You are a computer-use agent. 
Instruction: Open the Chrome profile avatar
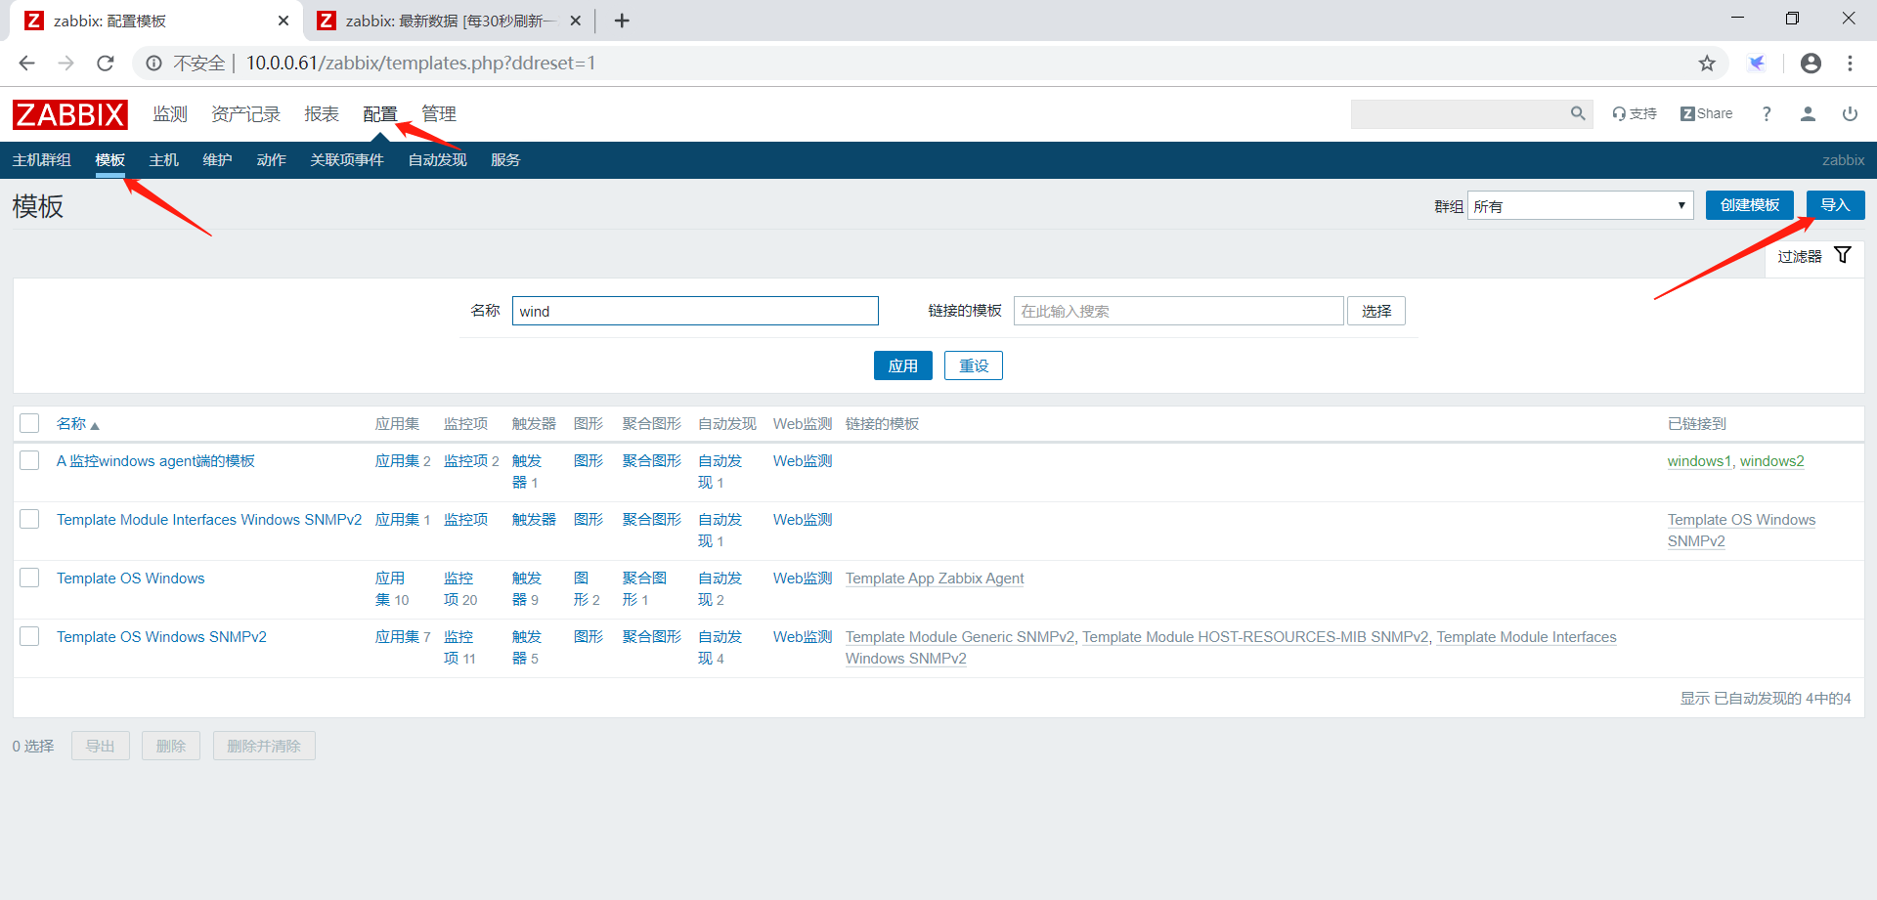pyautogui.click(x=1811, y=64)
